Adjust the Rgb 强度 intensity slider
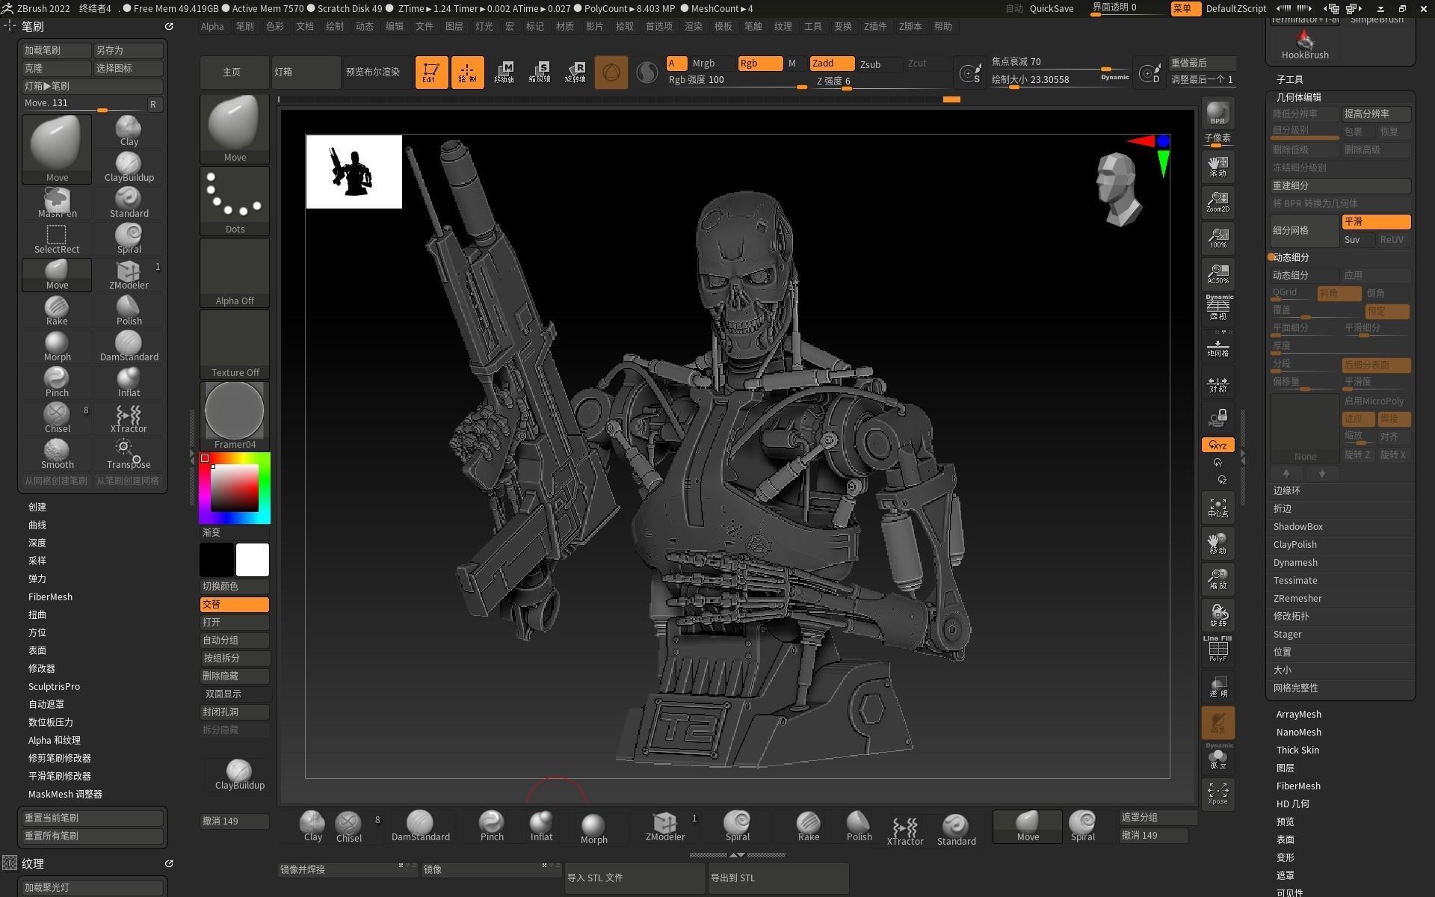 [737, 81]
